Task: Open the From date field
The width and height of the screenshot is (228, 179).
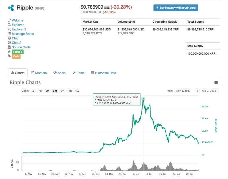Action: [x=183, y=91]
